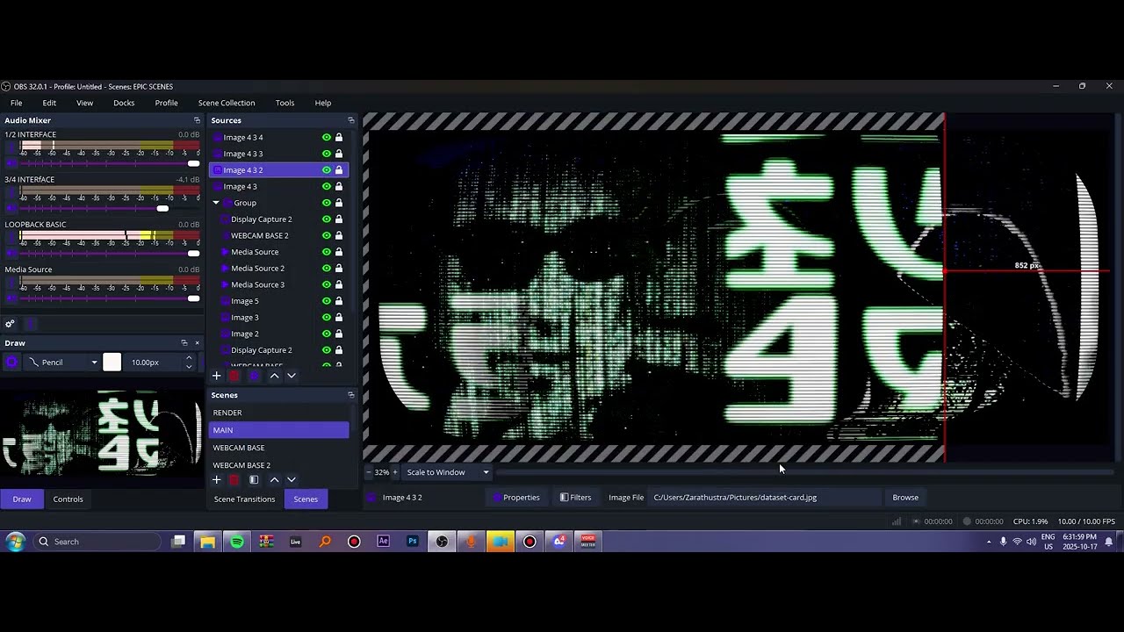
Task: Zoom out the preview with minus button
Action: 369,472
